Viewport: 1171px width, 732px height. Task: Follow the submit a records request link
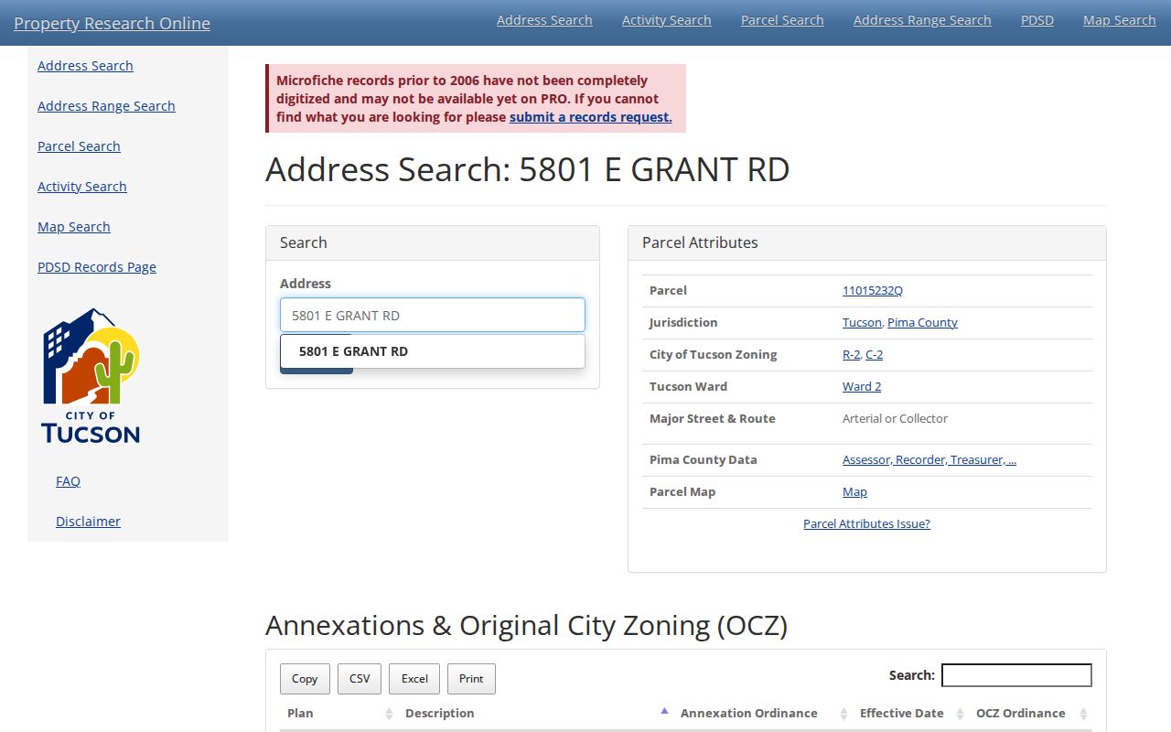(591, 117)
